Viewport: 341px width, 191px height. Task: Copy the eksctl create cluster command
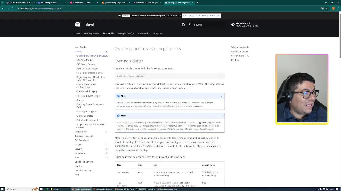tap(221, 76)
